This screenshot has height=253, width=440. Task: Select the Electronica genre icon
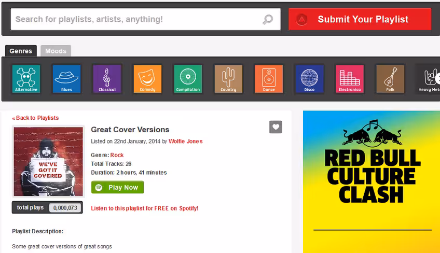click(x=350, y=79)
